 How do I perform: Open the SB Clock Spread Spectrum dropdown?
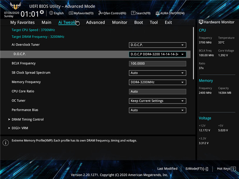(x=157, y=73)
